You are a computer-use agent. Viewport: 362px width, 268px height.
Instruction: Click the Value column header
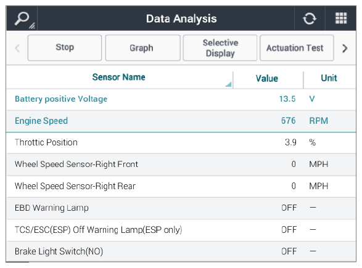268,78
